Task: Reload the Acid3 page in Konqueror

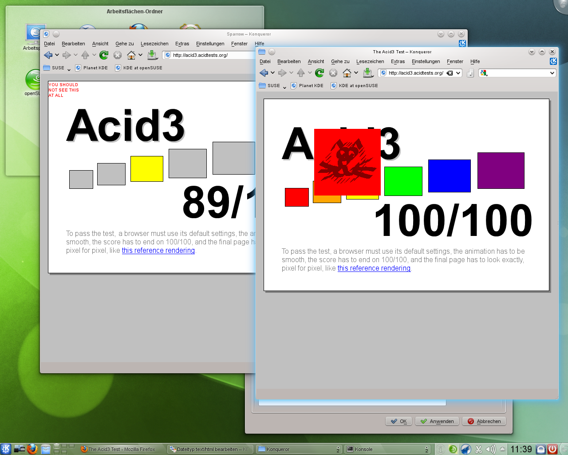Action: tap(319, 73)
